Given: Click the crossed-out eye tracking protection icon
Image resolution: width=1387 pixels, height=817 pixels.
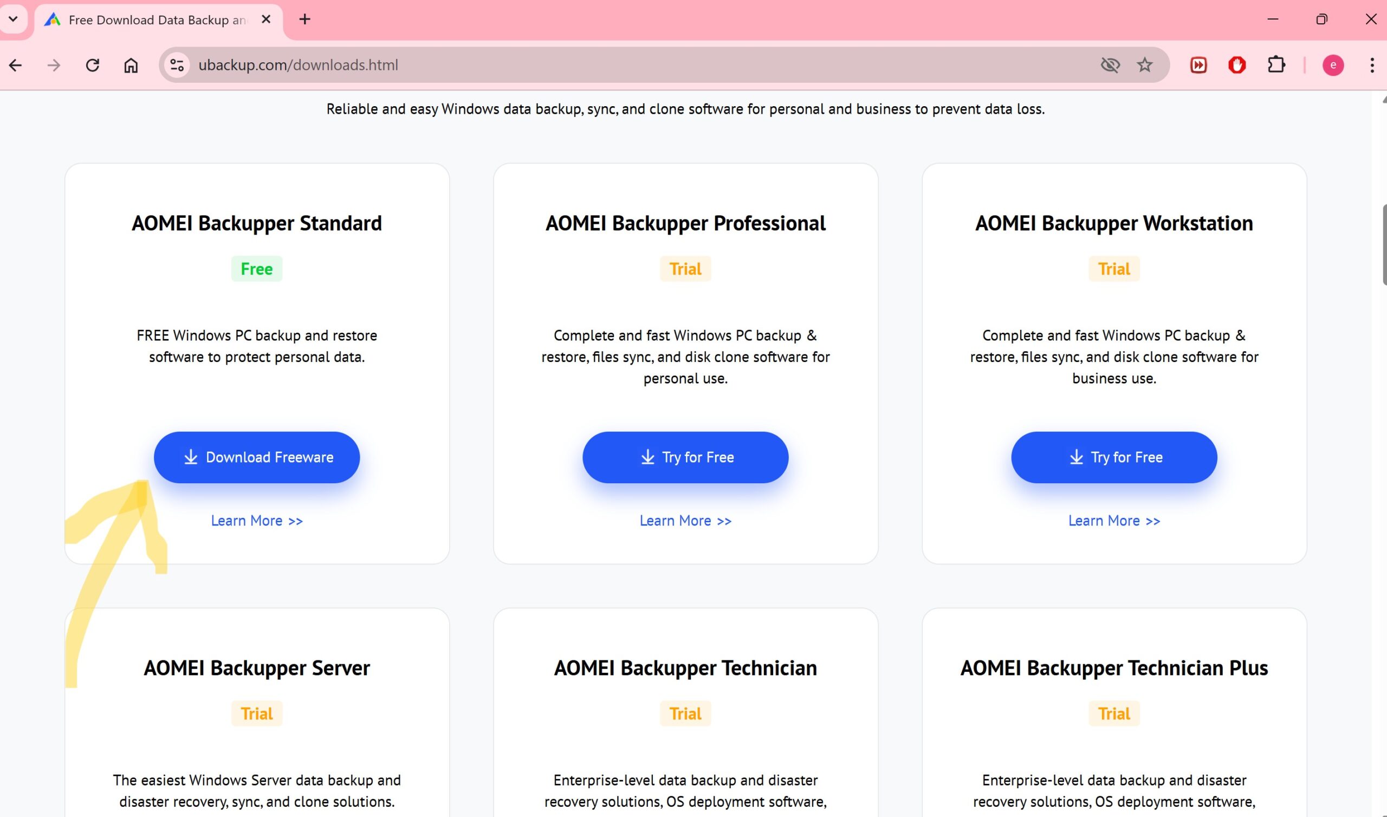Looking at the screenshot, I should tap(1110, 65).
